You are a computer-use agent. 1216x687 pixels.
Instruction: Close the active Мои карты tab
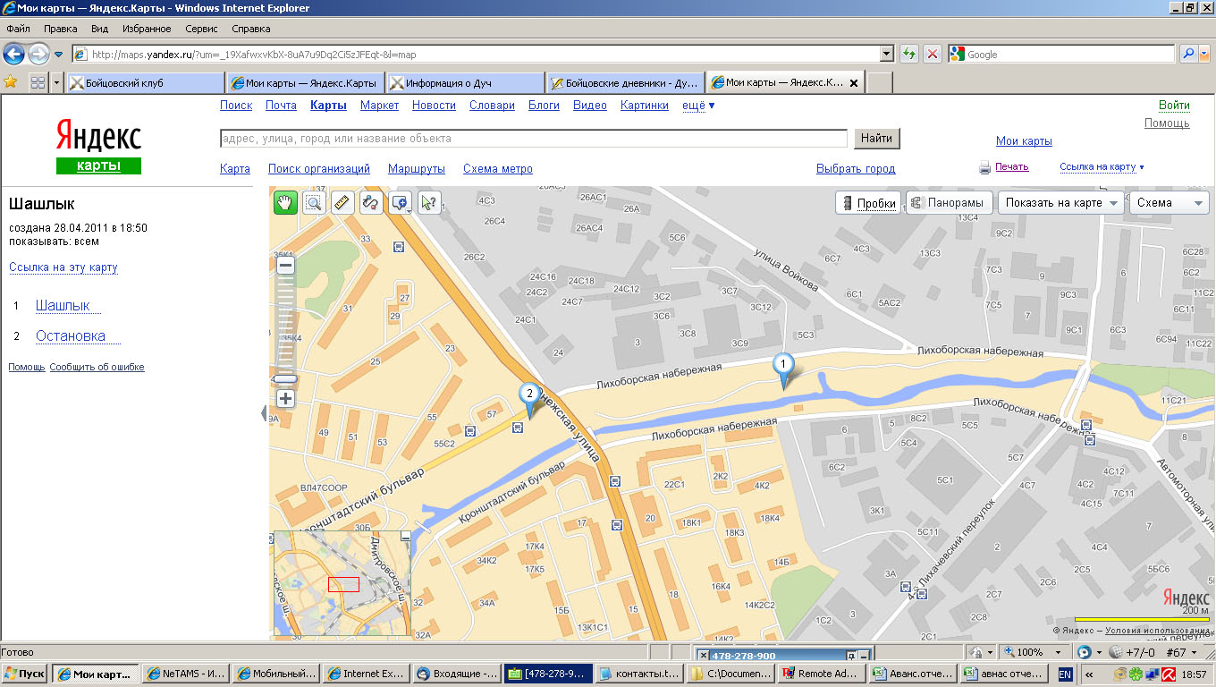pyautogui.click(x=853, y=83)
